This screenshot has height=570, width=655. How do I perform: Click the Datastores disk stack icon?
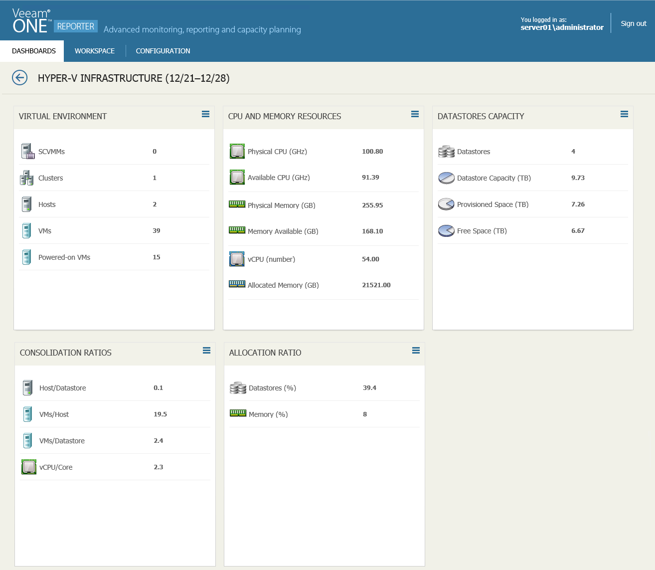(x=446, y=152)
